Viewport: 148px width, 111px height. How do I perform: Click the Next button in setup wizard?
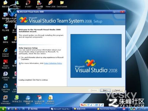[105, 90]
